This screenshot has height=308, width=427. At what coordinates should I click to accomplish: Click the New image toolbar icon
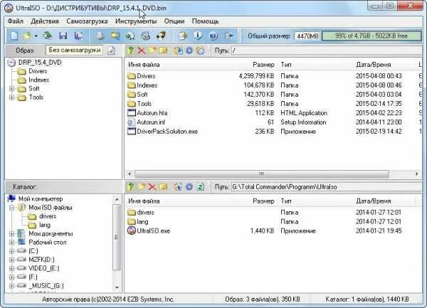pos(14,36)
